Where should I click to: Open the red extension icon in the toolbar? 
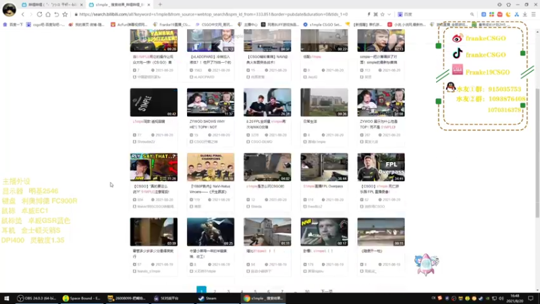coord(500,14)
